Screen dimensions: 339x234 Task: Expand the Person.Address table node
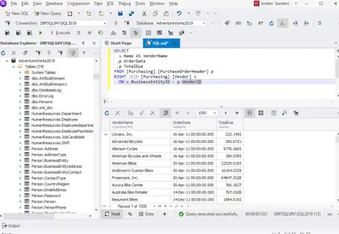[20, 149]
